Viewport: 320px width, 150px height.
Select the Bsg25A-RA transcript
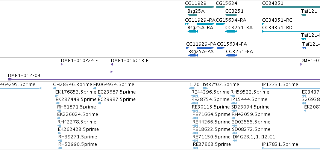click(192, 31)
